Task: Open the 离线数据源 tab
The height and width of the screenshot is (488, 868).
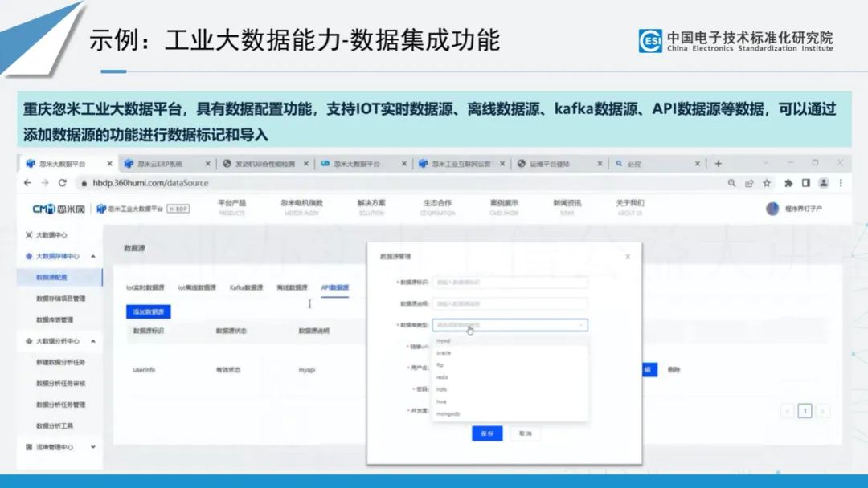Action: 292,287
